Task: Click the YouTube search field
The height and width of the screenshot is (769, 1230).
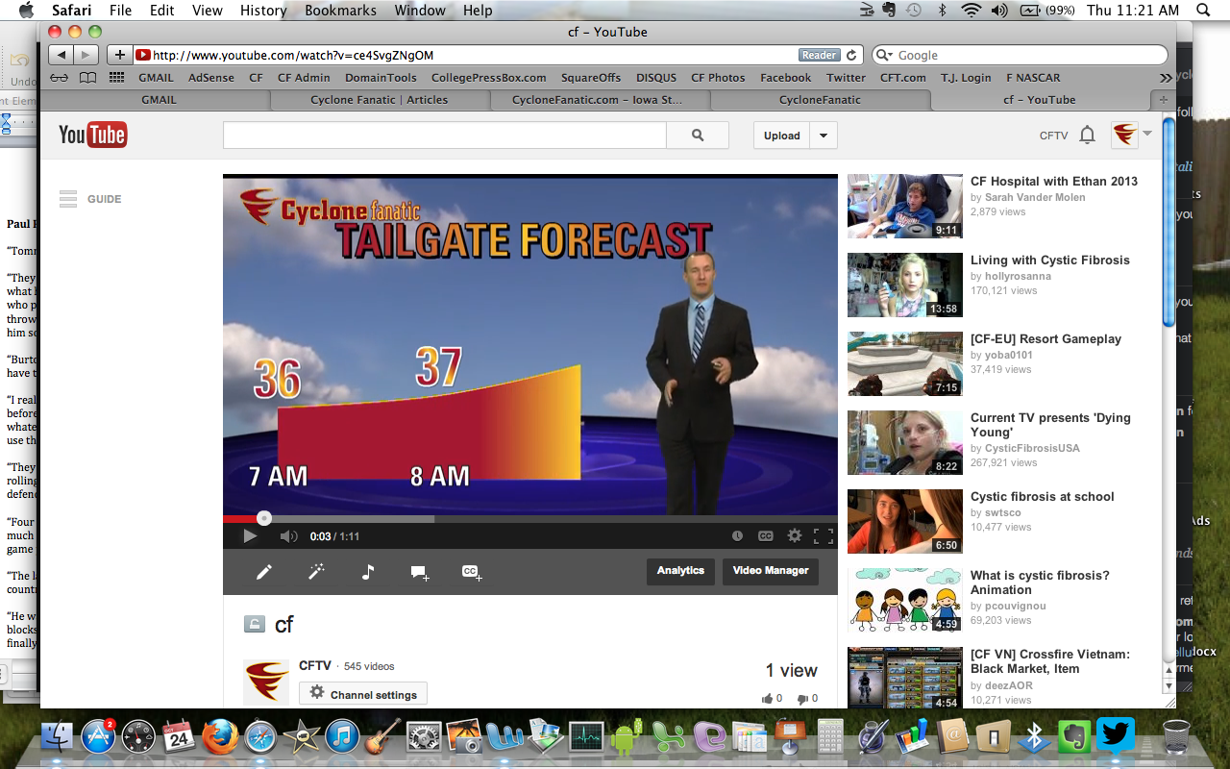Action: pos(445,136)
